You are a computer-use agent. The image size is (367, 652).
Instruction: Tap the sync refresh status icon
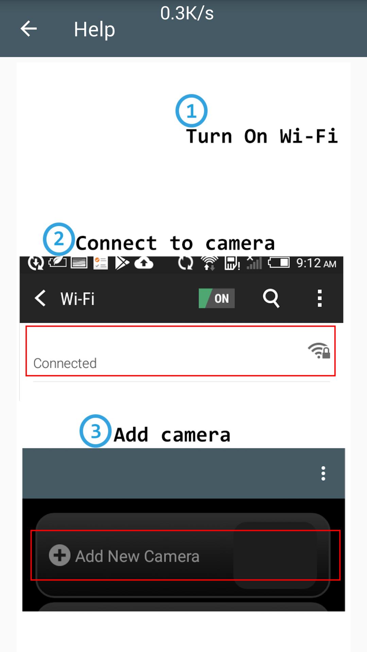(186, 263)
